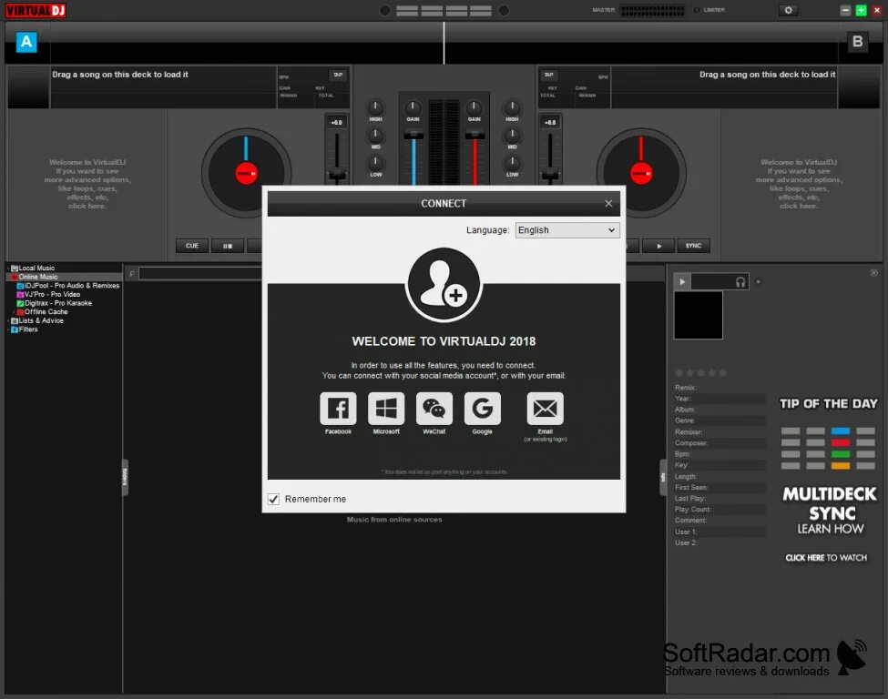Connect using the WeChat icon
Image resolution: width=888 pixels, height=699 pixels.
[x=434, y=408]
